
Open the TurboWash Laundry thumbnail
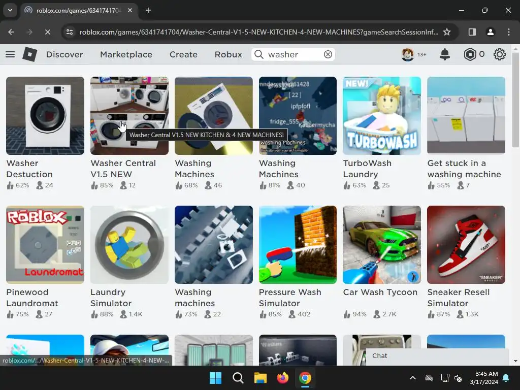(382, 116)
